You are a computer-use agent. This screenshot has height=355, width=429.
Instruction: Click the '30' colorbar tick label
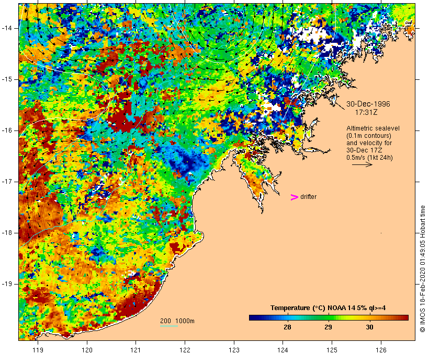coord(370,327)
